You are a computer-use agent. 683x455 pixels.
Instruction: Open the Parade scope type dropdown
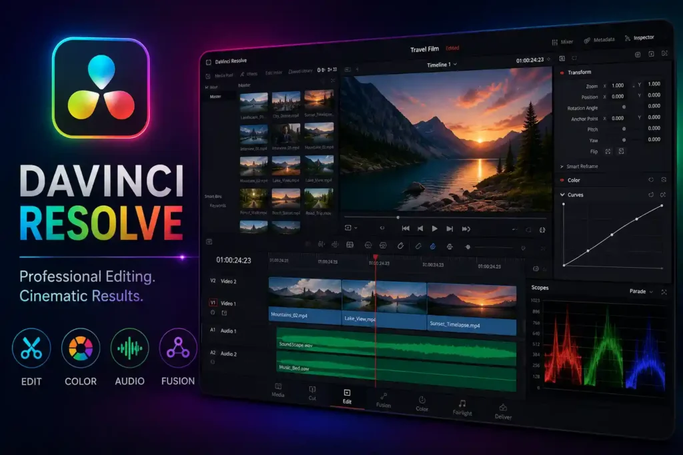pyautogui.click(x=641, y=291)
